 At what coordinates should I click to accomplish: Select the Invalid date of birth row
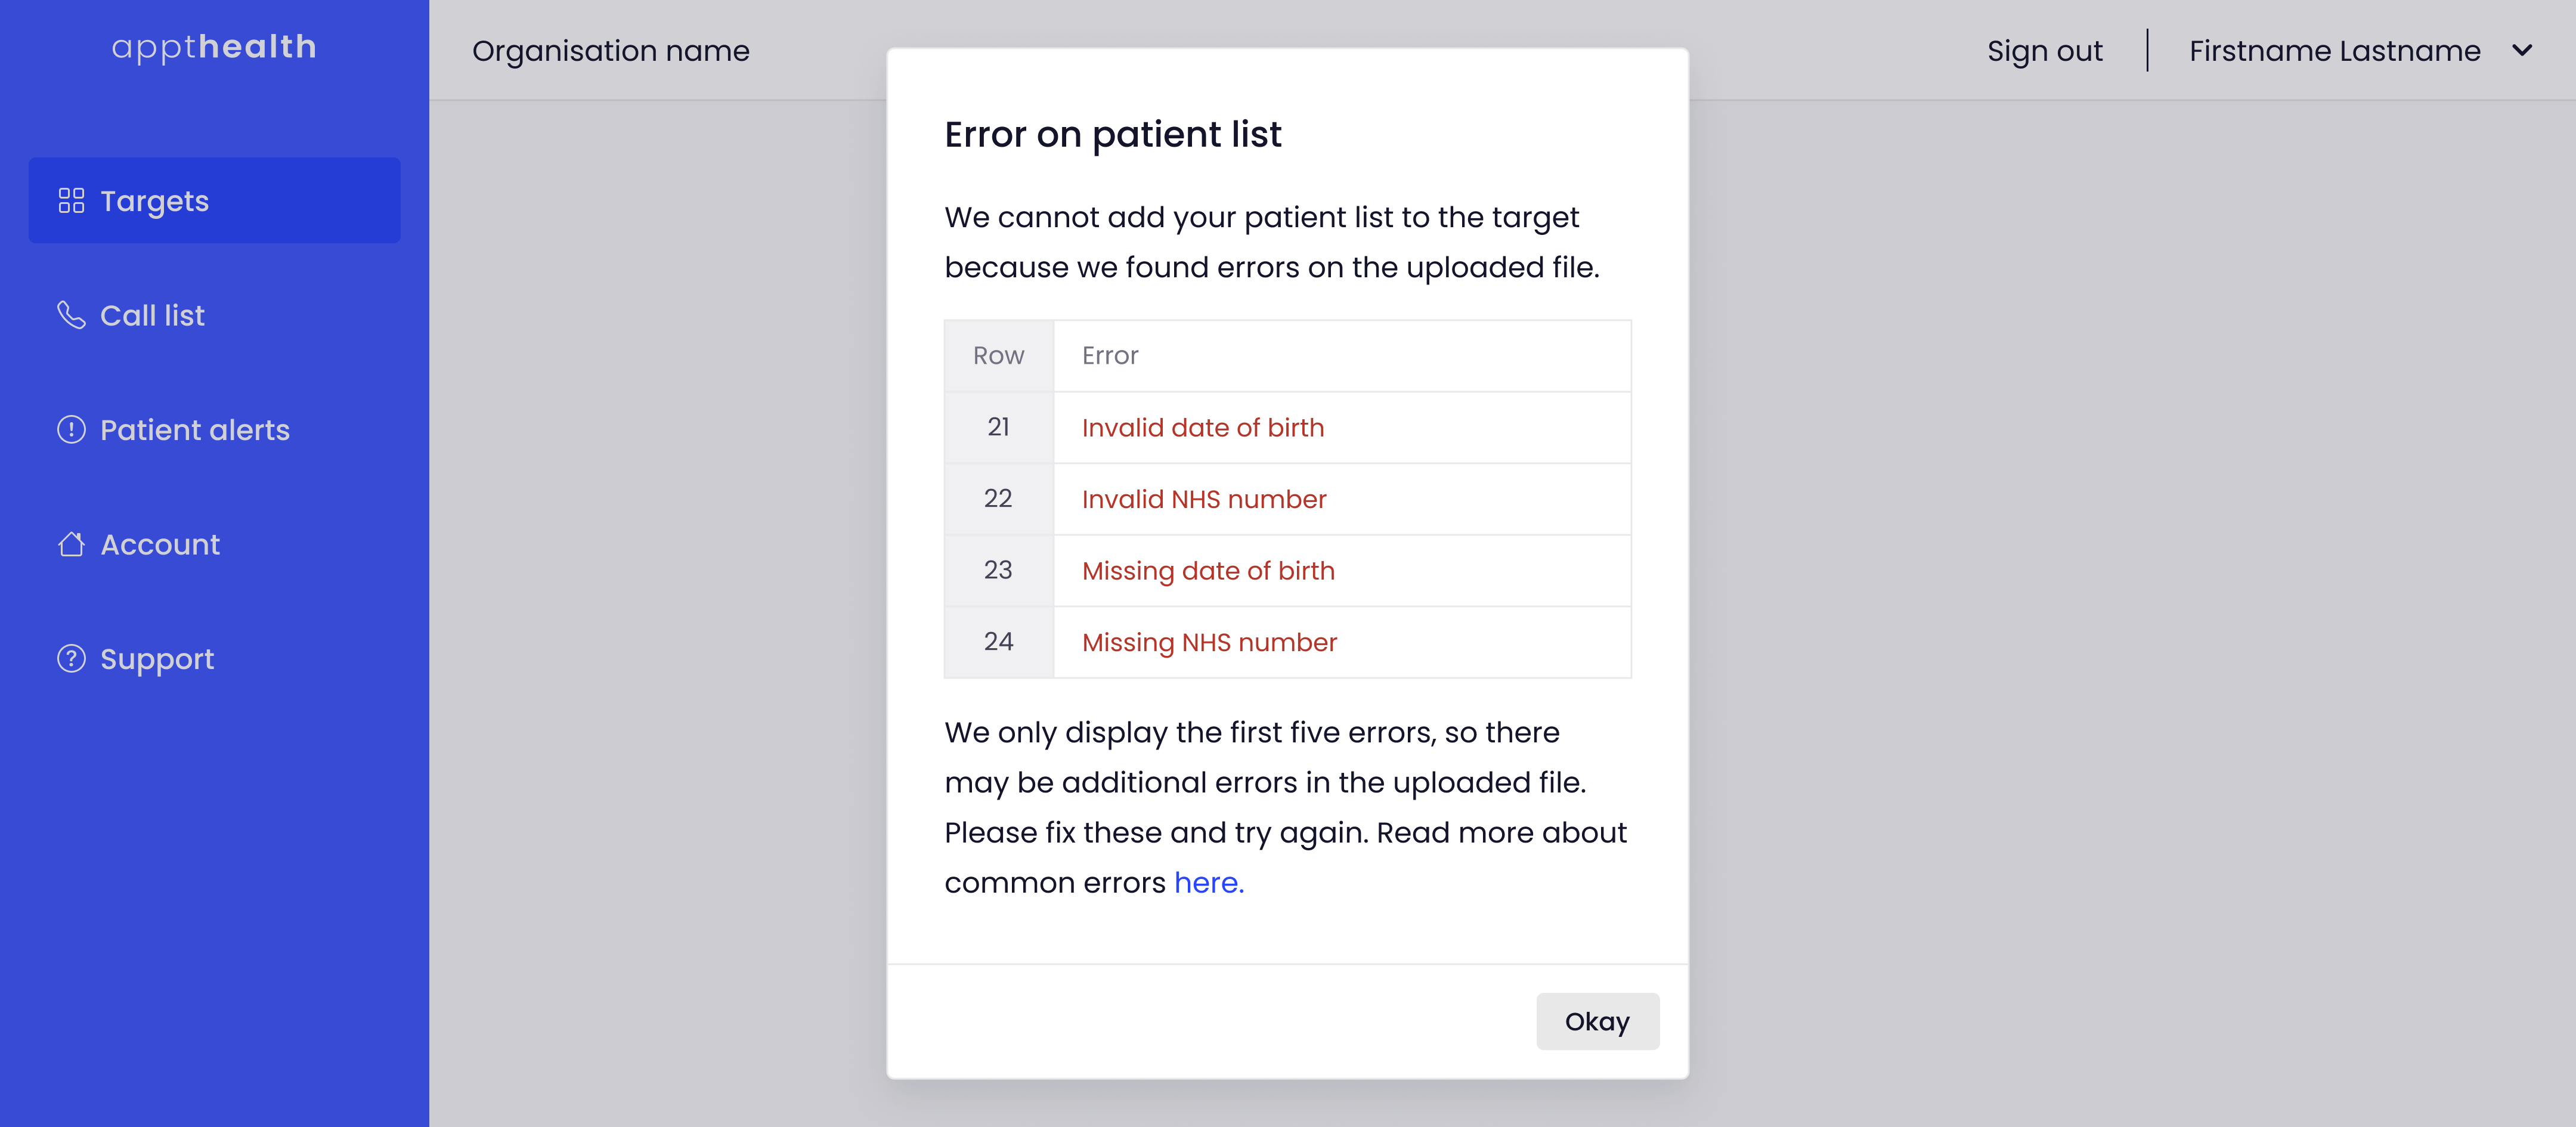pyautogui.click(x=1287, y=427)
